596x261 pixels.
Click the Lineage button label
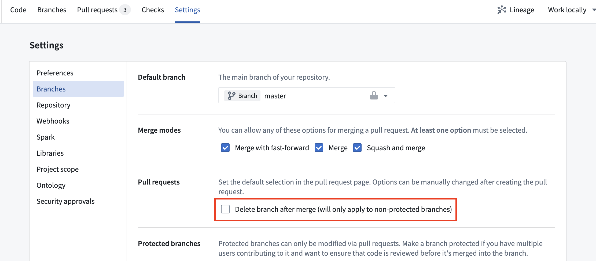point(522,10)
